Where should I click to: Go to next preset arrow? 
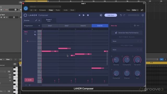pyautogui.click(x=35, y=10)
